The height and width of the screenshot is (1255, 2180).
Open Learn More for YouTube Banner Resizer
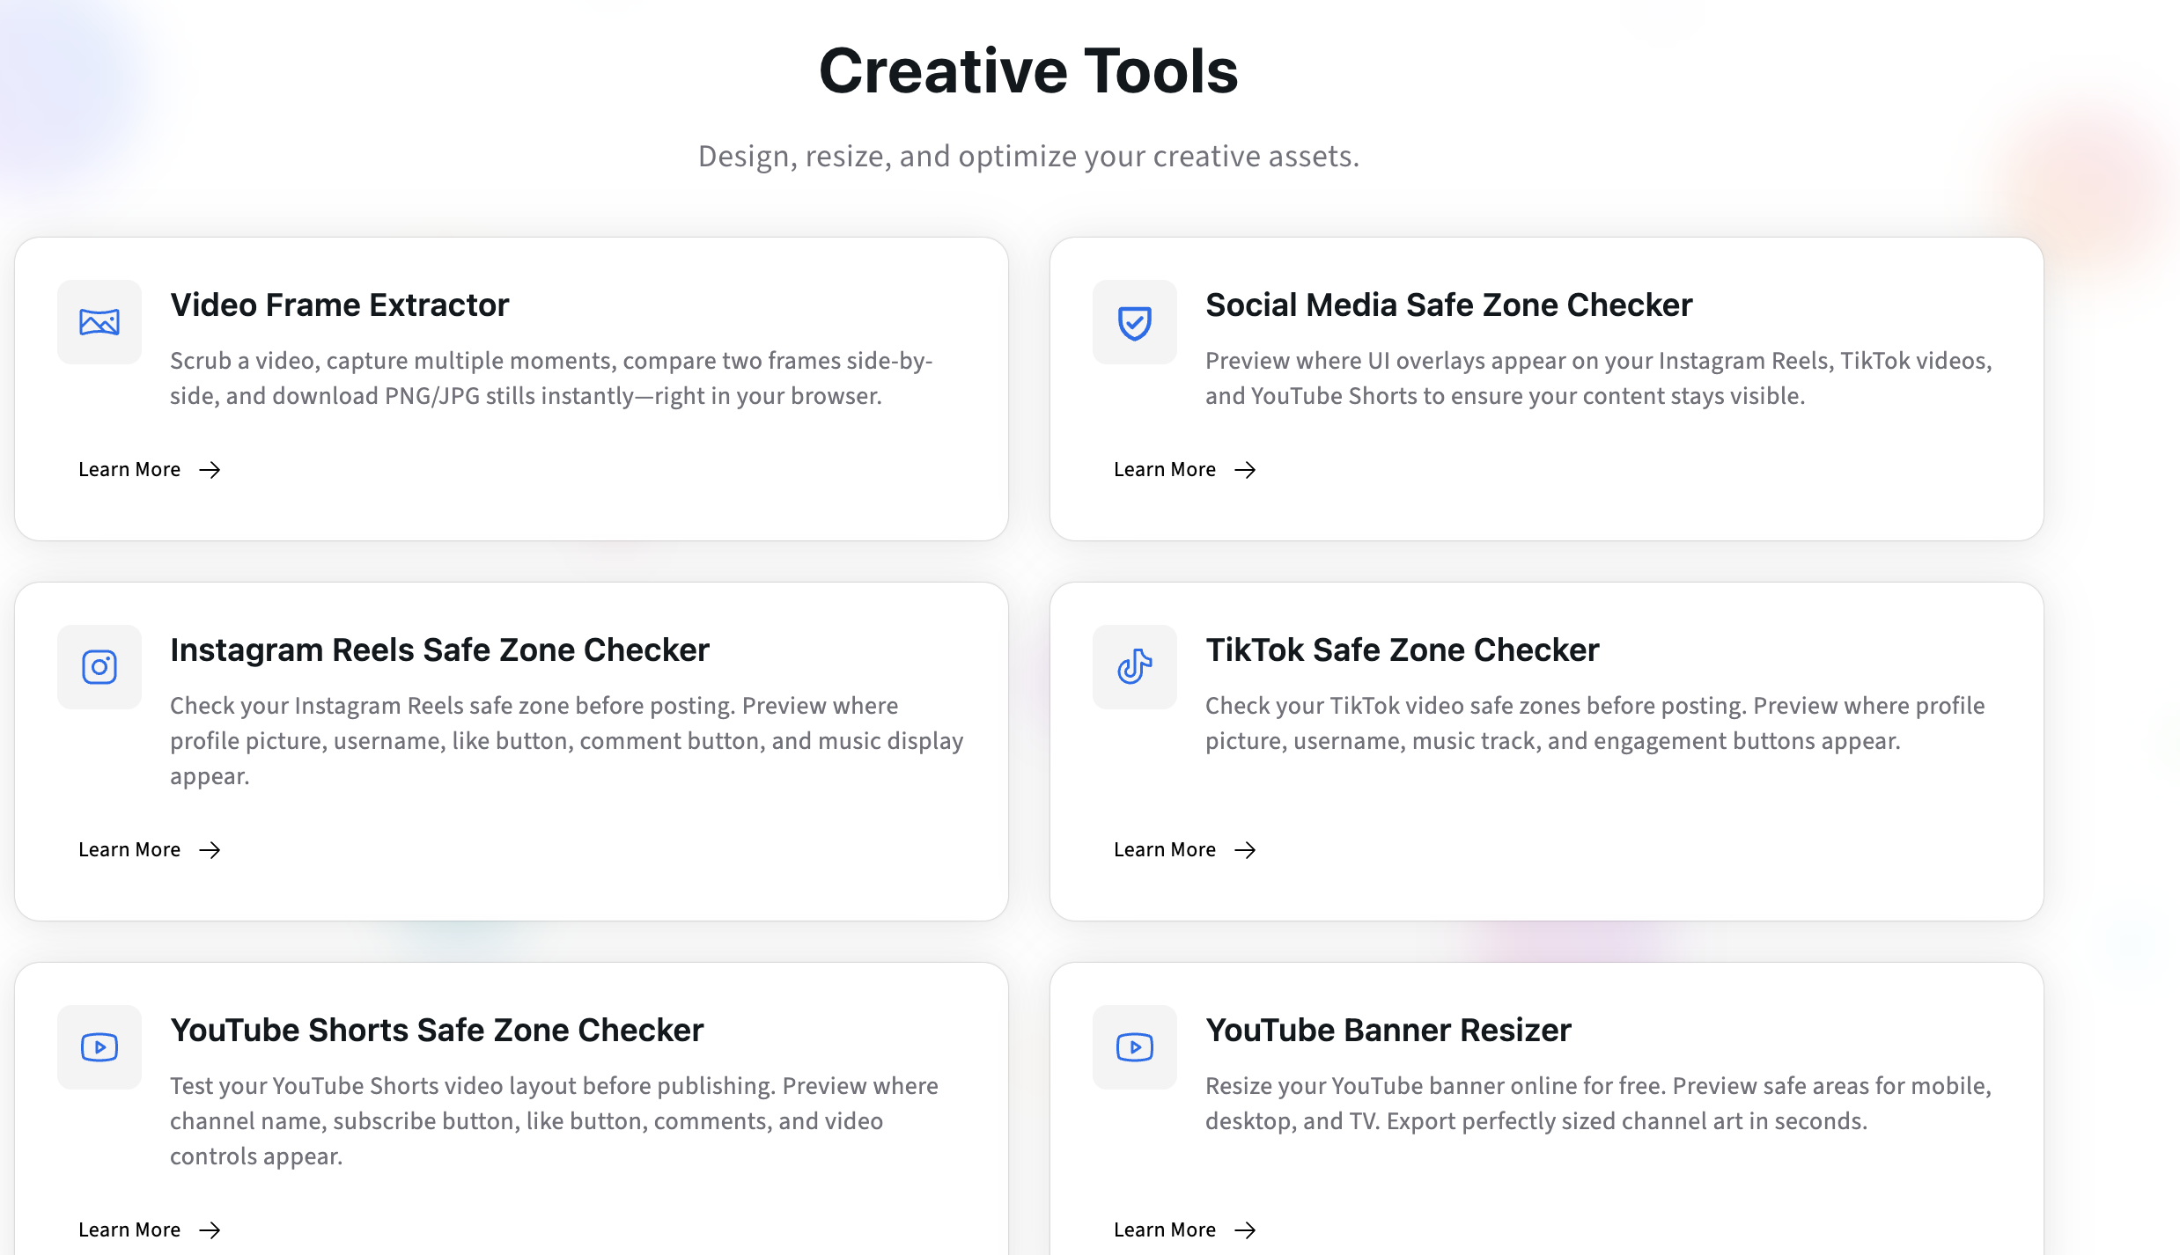point(1164,1229)
